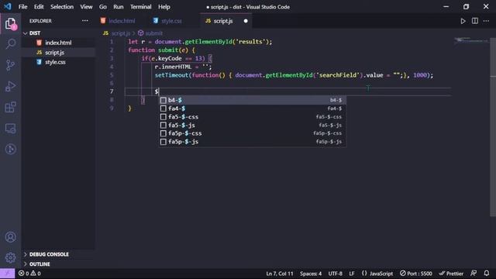Screen dimensions: 496x279
Task: Click the Port : 5500 Live Server indicator
Action: [x=416, y=274]
